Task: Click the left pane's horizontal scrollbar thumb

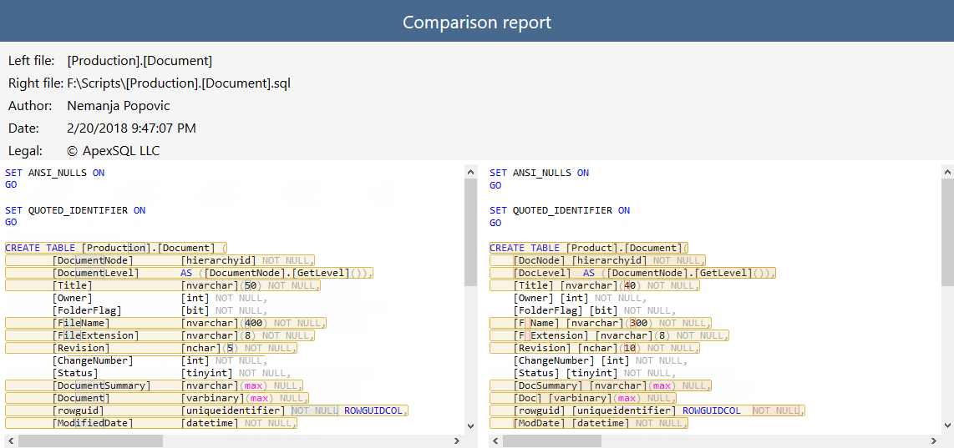Action: (x=91, y=440)
